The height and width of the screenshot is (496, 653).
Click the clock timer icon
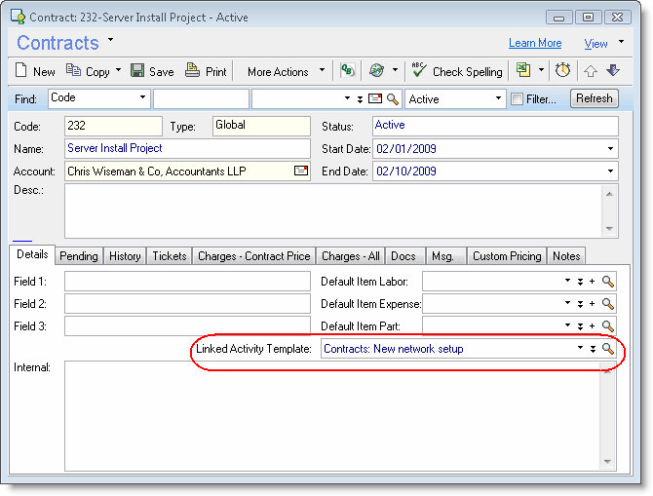click(x=562, y=71)
